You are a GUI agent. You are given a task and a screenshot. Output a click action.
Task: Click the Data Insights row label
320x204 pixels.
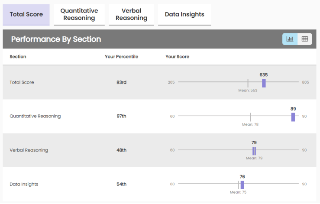pyautogui.click(x=24, y=184)
